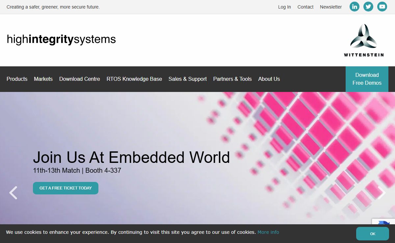Open the Sales & Support menu
Image resolution: width=395 pixels, height=243 pixels.
pos(188,79)
